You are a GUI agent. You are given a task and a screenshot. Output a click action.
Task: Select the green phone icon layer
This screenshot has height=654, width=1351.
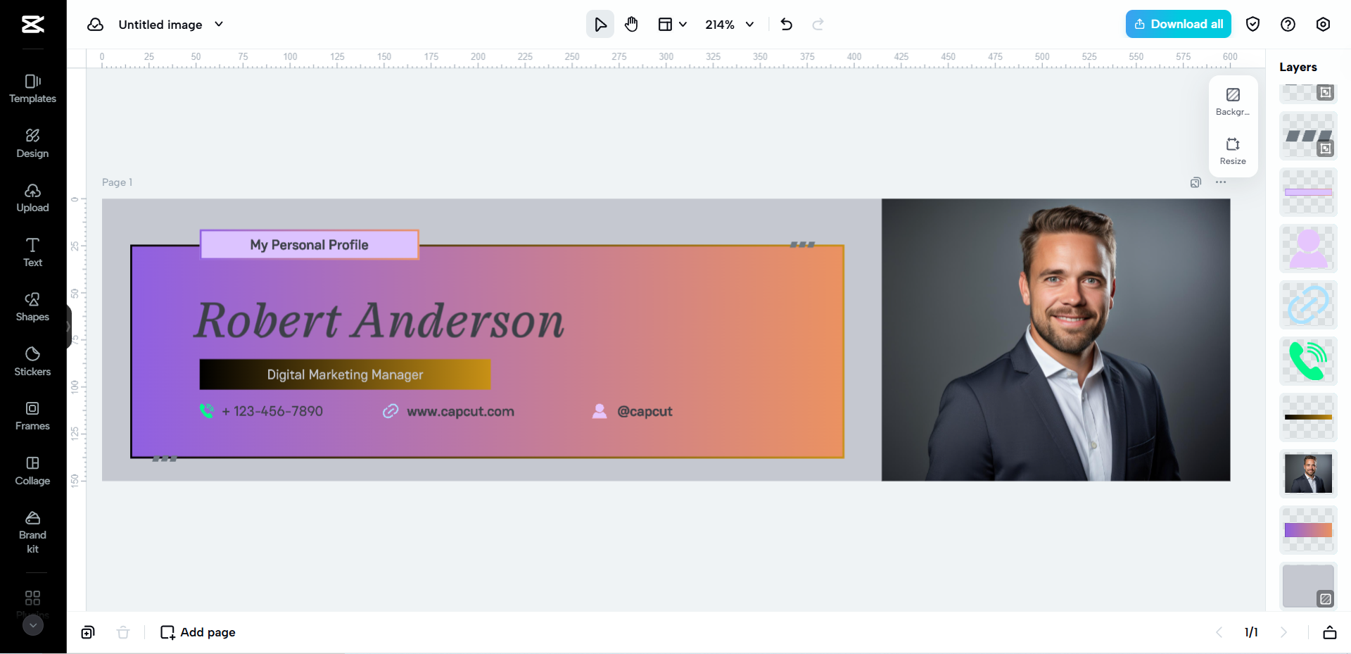1307,360
